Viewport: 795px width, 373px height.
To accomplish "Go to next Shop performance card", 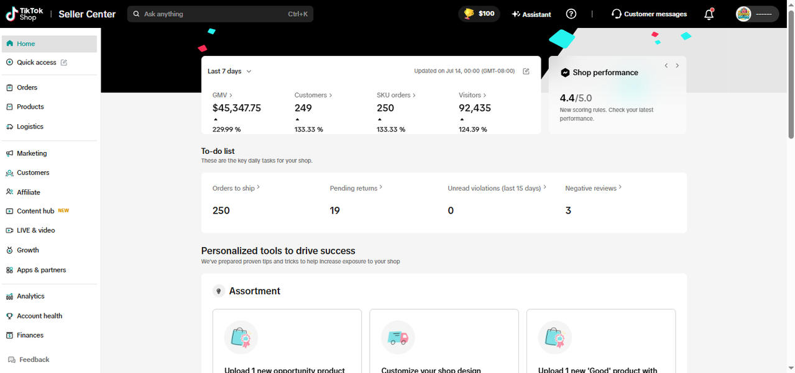I will (x=678, y=66).
